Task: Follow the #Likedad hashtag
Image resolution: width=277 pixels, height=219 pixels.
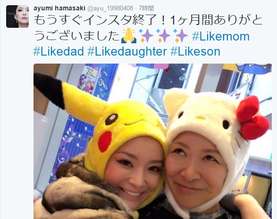Action: (59, 51)
